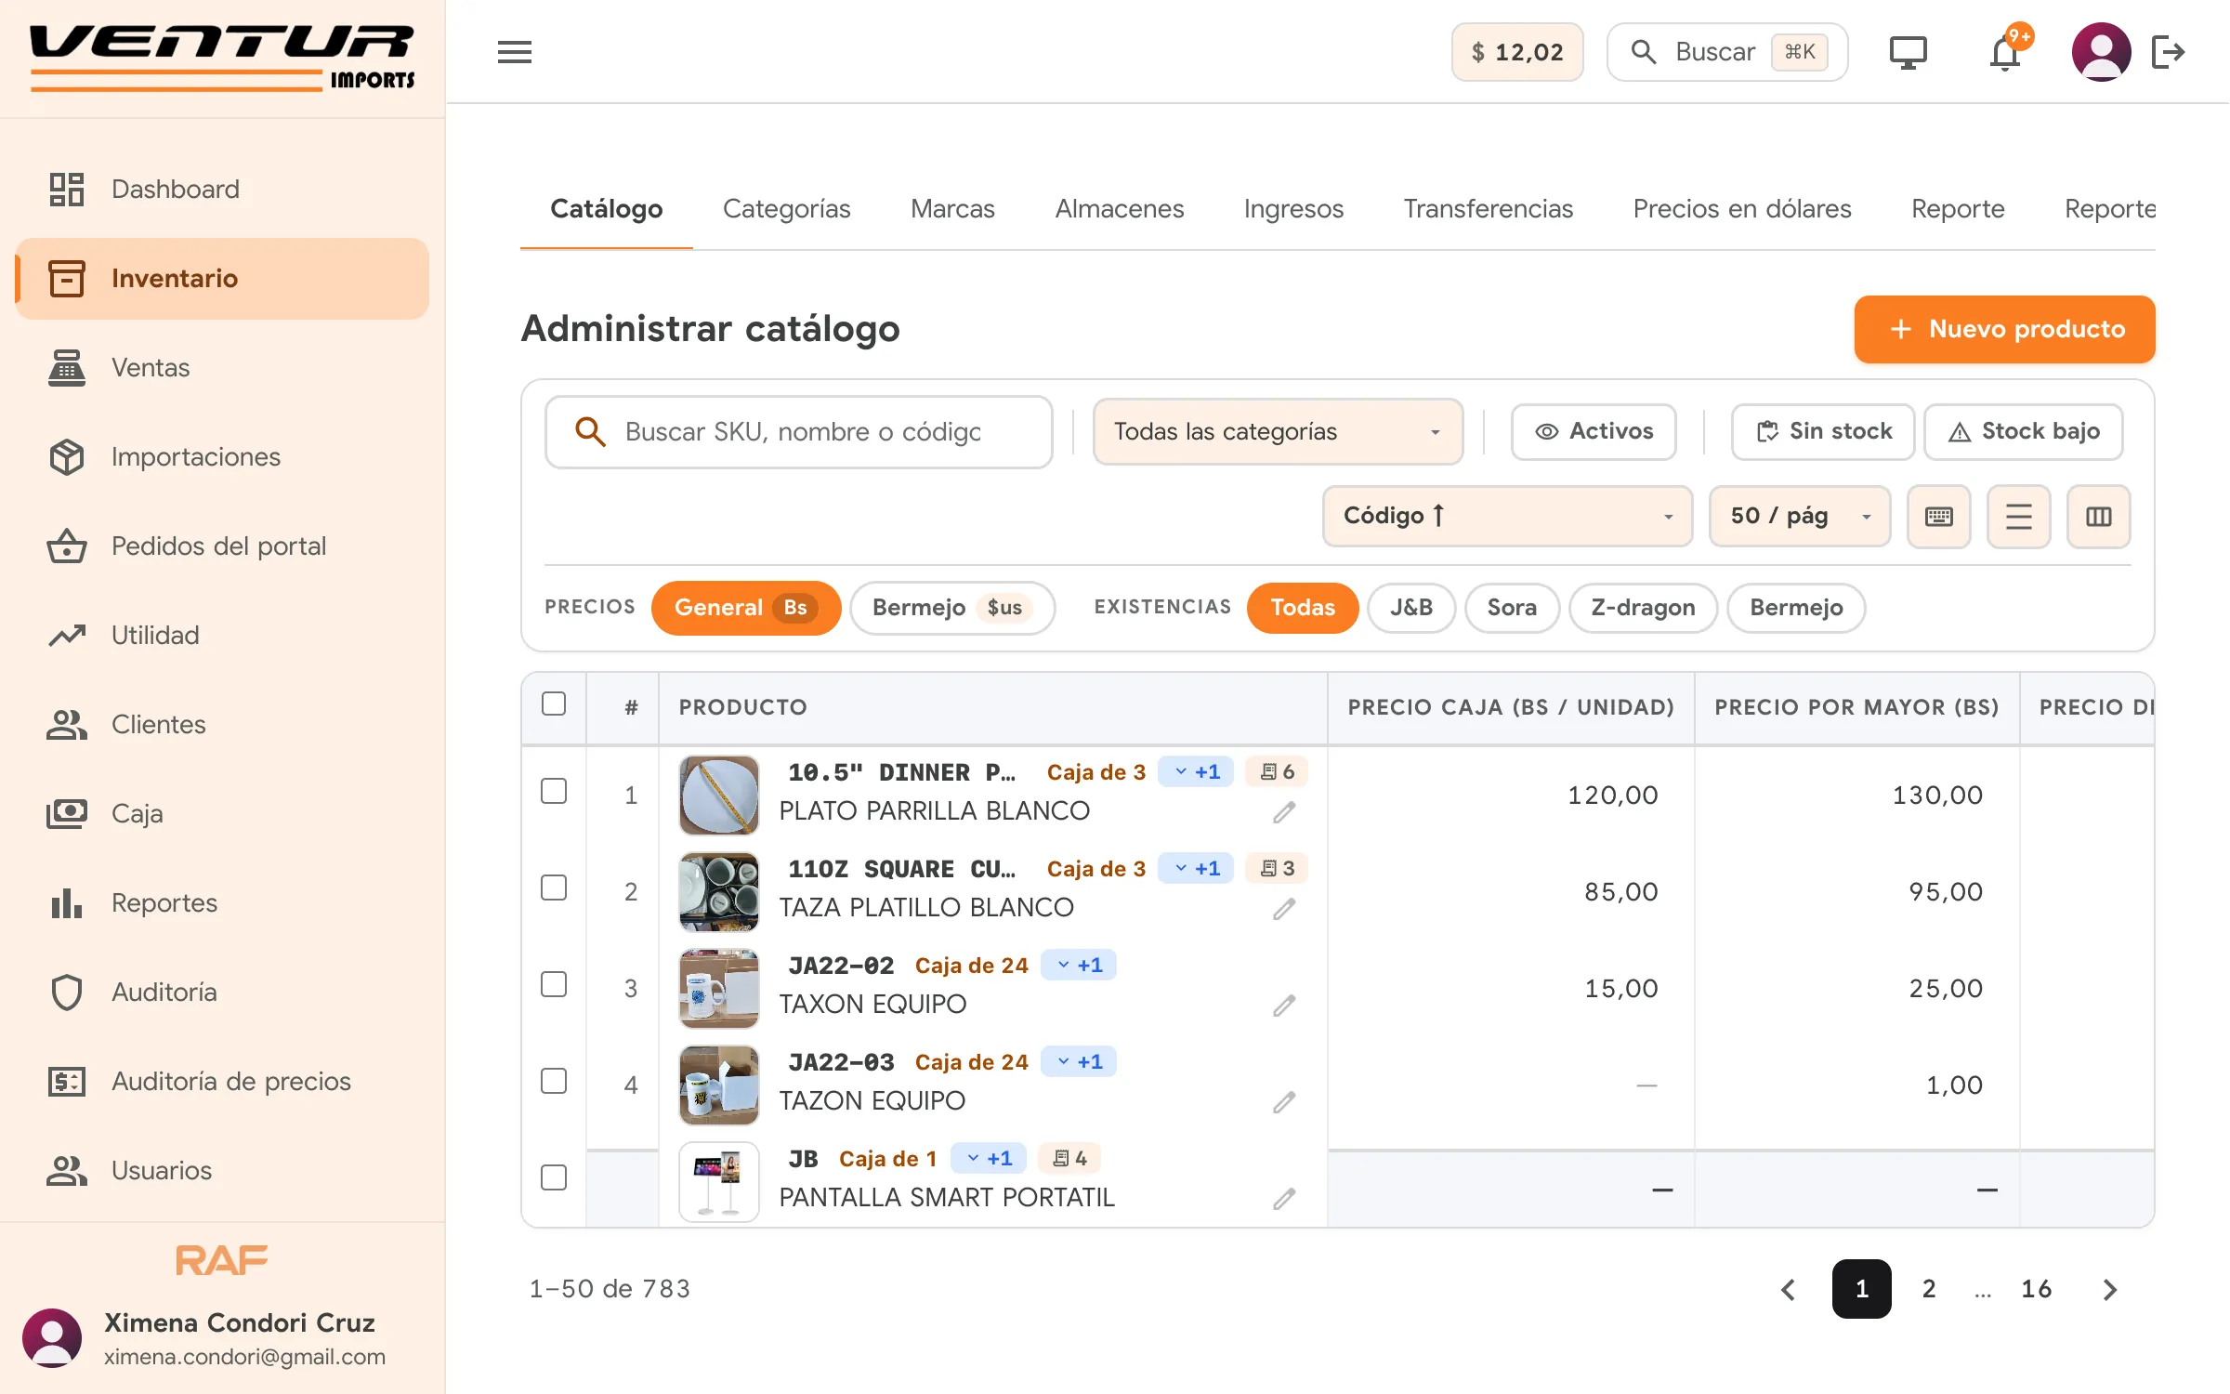Edit TAZA PLATILLO BLANCO with pencil icon
2230x1394 pixels.
click(x=1284, y=910)
